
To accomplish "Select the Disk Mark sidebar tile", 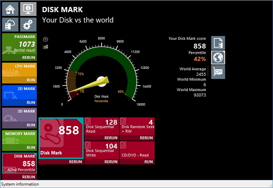I will point(19,164).
